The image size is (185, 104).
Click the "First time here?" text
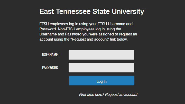[92, 94]
